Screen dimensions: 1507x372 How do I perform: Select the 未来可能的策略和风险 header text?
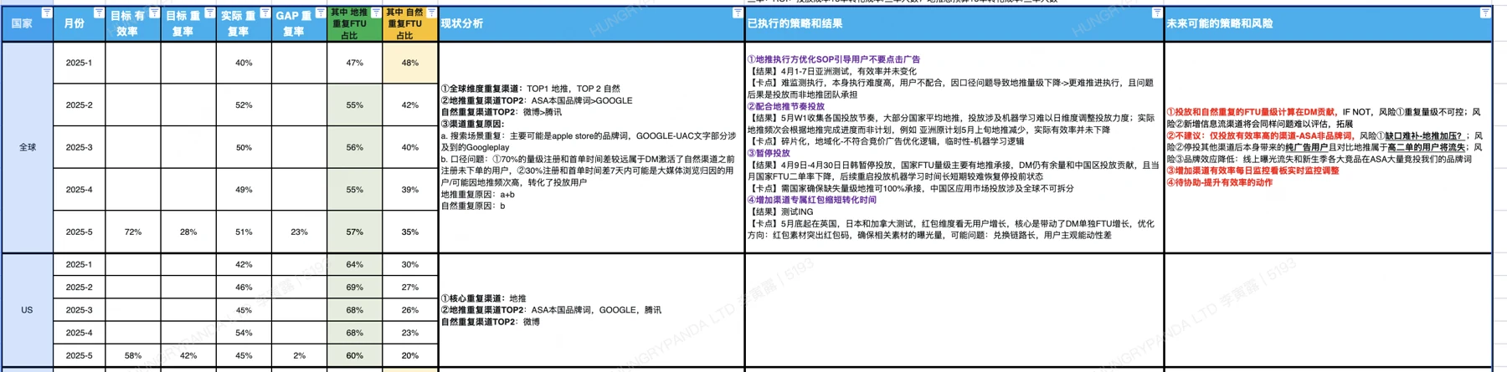coord(1220,23)
